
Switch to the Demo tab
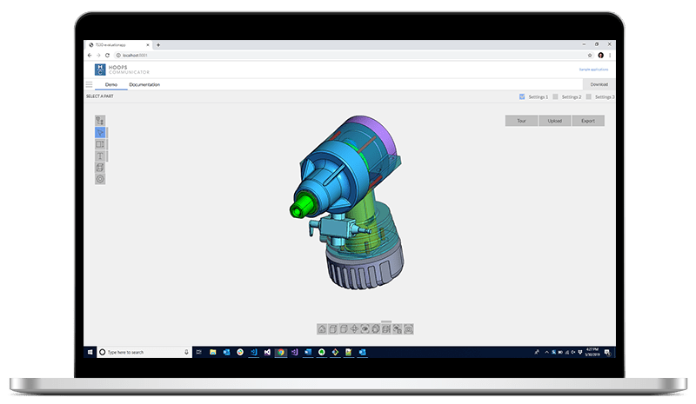point(111,84)
